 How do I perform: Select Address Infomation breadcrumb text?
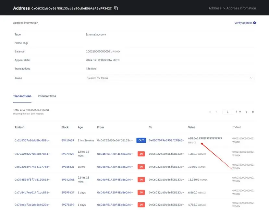[241, 8]
